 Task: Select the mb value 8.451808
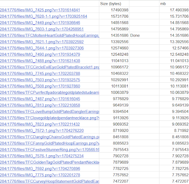(x=174, y=137)
